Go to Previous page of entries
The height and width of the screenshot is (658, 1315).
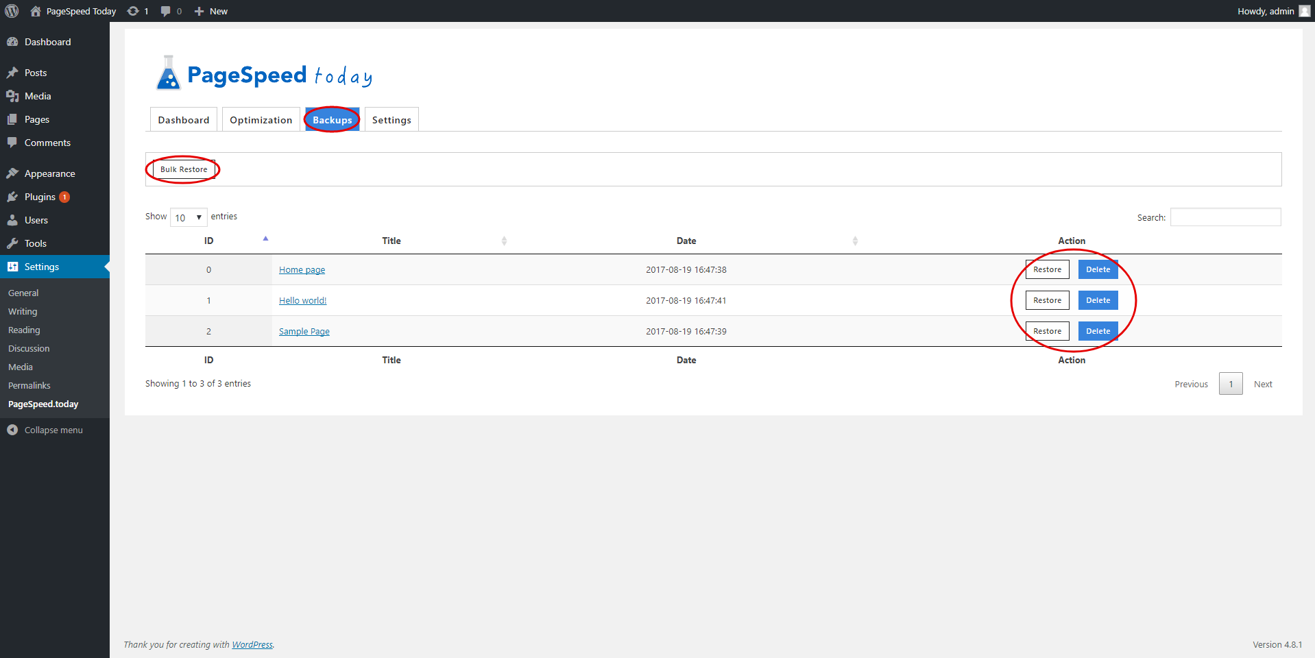click(1191, 384)
